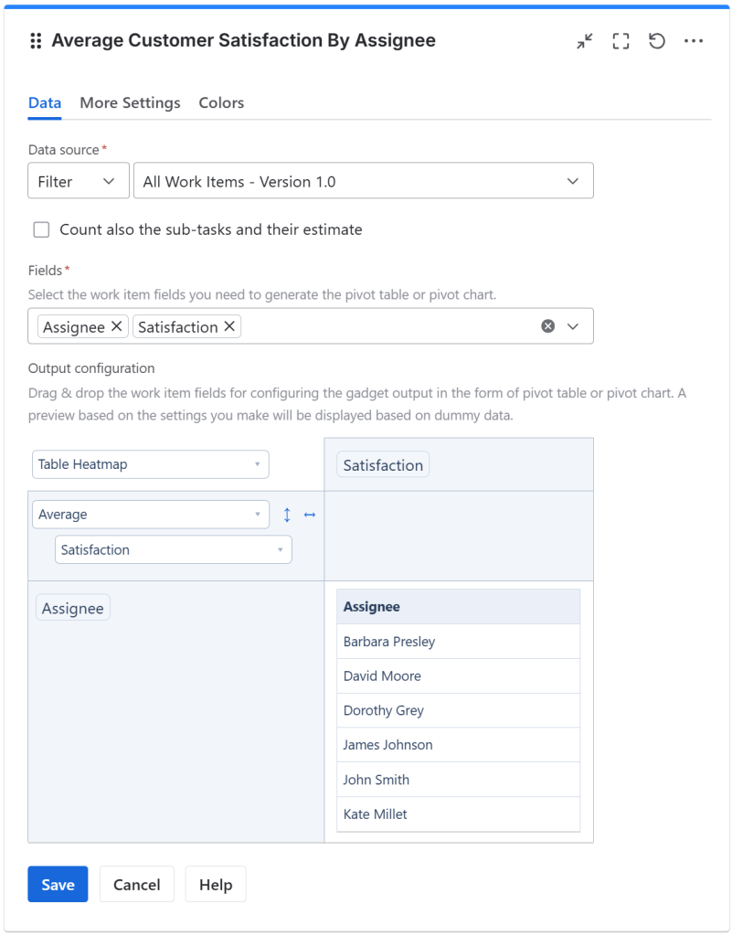
Task: Remove the Satisfaction field tag
Action: pyautogui.click(x=229, y=326)
